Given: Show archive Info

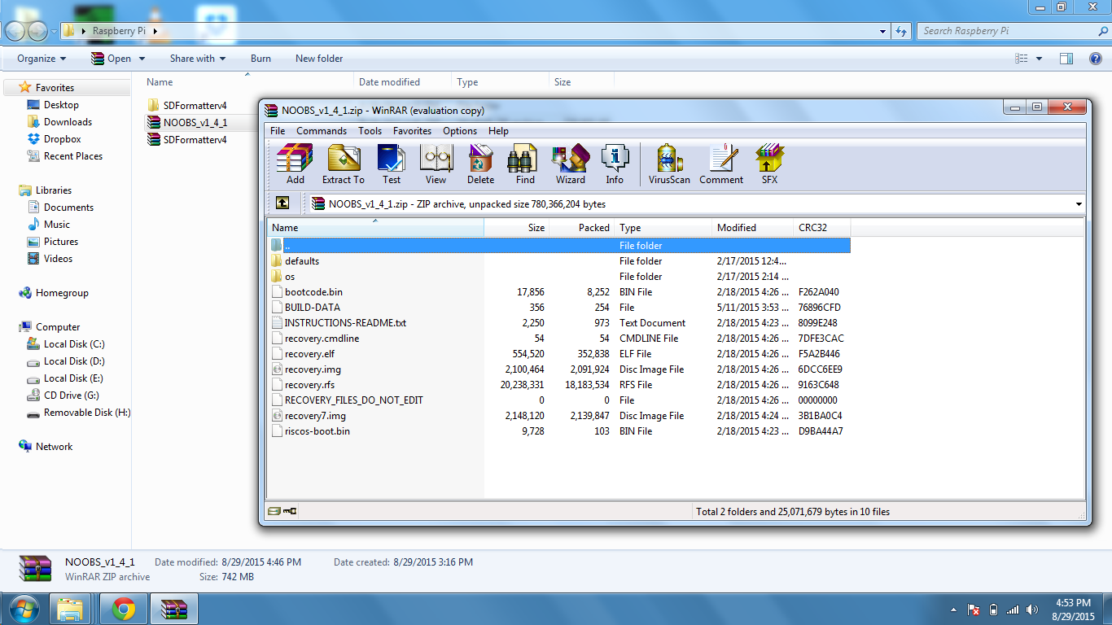Looking at the screenshot, I should point(615,164).
